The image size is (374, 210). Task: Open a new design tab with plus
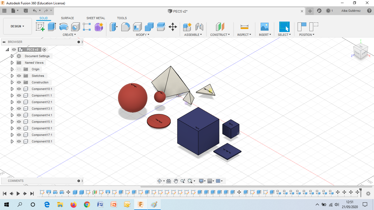[x=310, y=11]
